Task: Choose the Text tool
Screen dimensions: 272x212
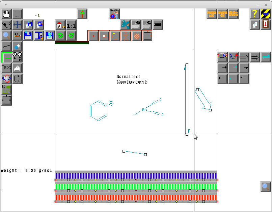Action: tap(6, 68)
